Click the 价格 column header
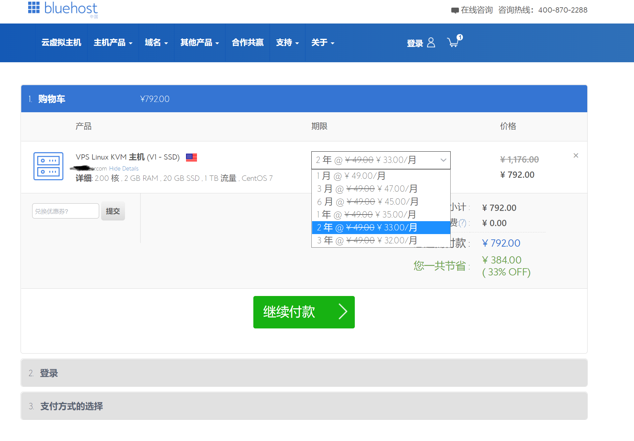The height and width of the screenshot is (441, 634). click(x=508, y=126)
